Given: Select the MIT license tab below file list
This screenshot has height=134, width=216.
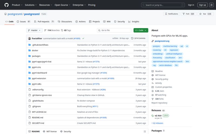Looking at the screenshot, I should (50, 132).
